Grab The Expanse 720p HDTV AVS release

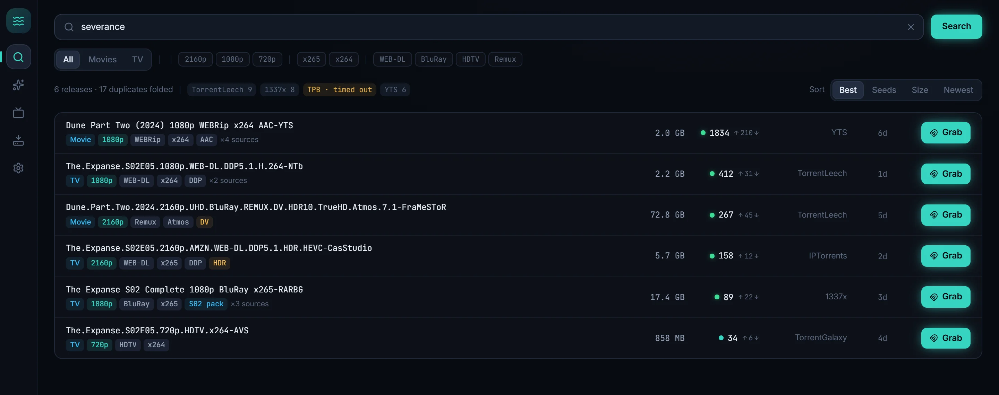click(x=946, y=338)
